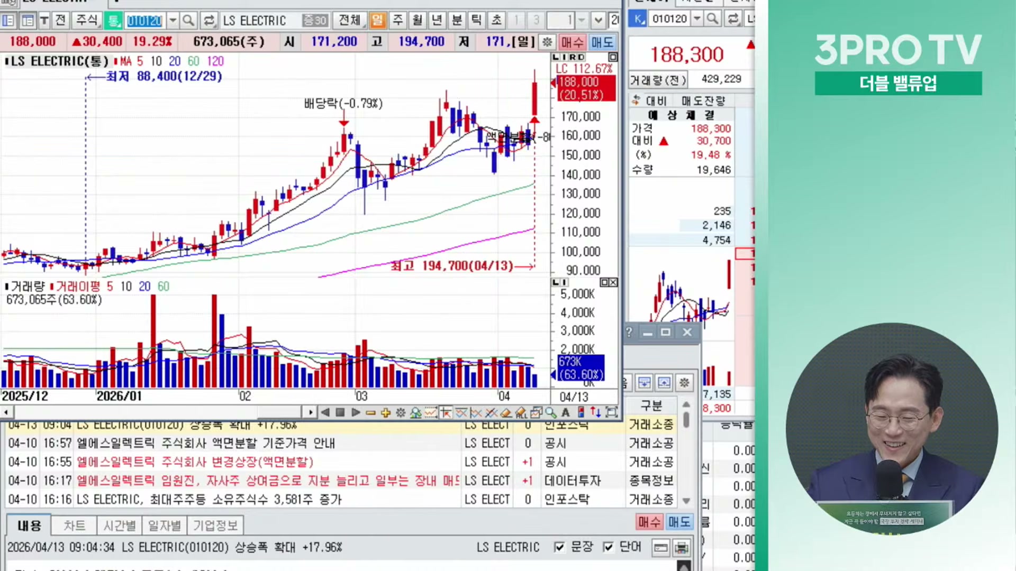Viewport: 1016px width, 571px height.
Task: Click the yellow minus zoom-out chart icon
Action: click(370, 412)
